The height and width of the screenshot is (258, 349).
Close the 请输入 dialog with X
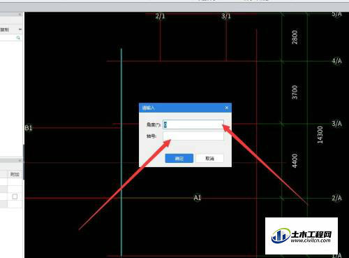[227, 108]
